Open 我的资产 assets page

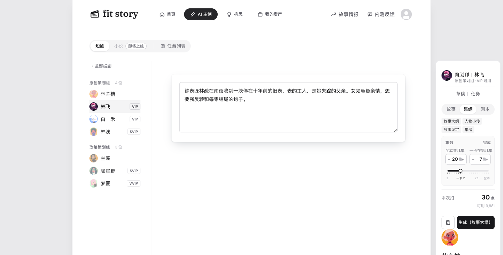click(x=270, y=14)
